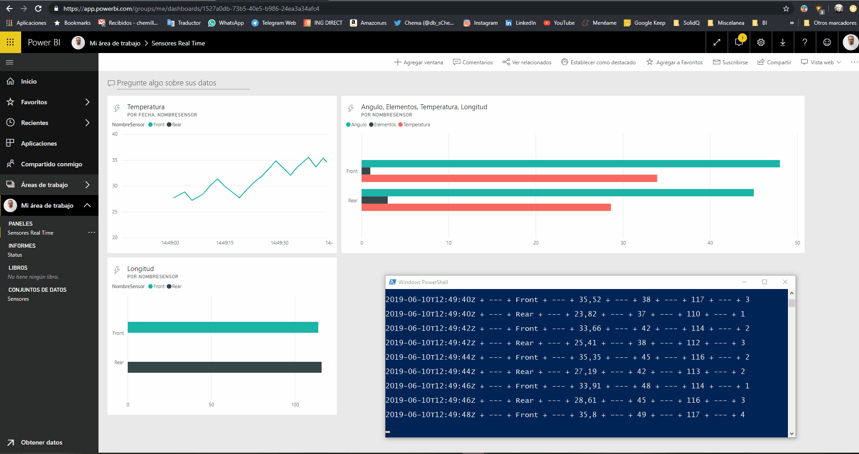Click the Compartir button
Viewport: 859px width, 454px height.
coord(774,62)
